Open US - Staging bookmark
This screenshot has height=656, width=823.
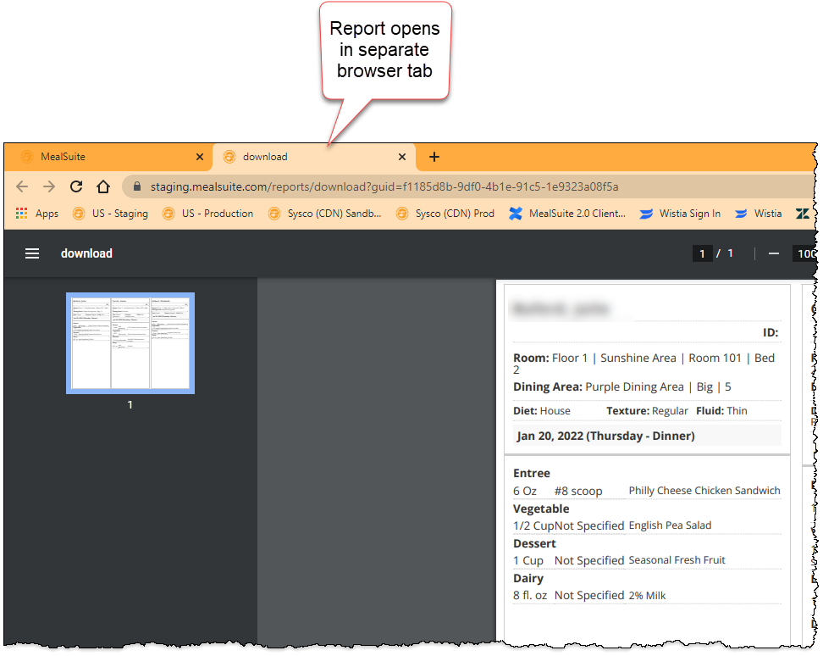[110, 214]
